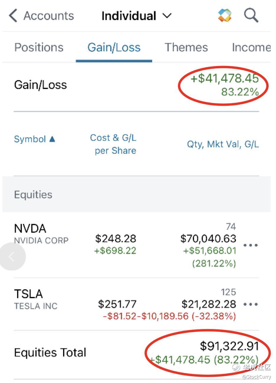Open the NVDA NVIDIA Corp position

pos(41,234)
